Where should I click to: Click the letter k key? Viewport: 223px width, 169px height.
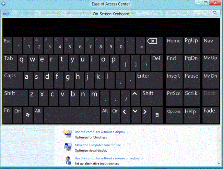pos(100,80)
